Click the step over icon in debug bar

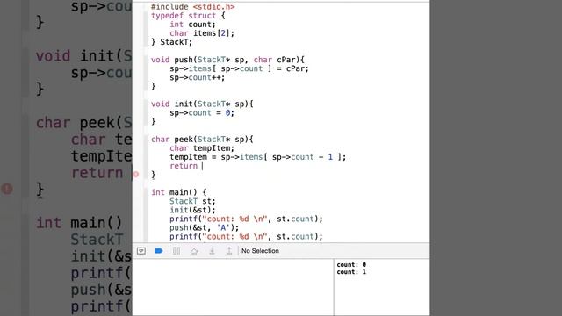(194, 251)
